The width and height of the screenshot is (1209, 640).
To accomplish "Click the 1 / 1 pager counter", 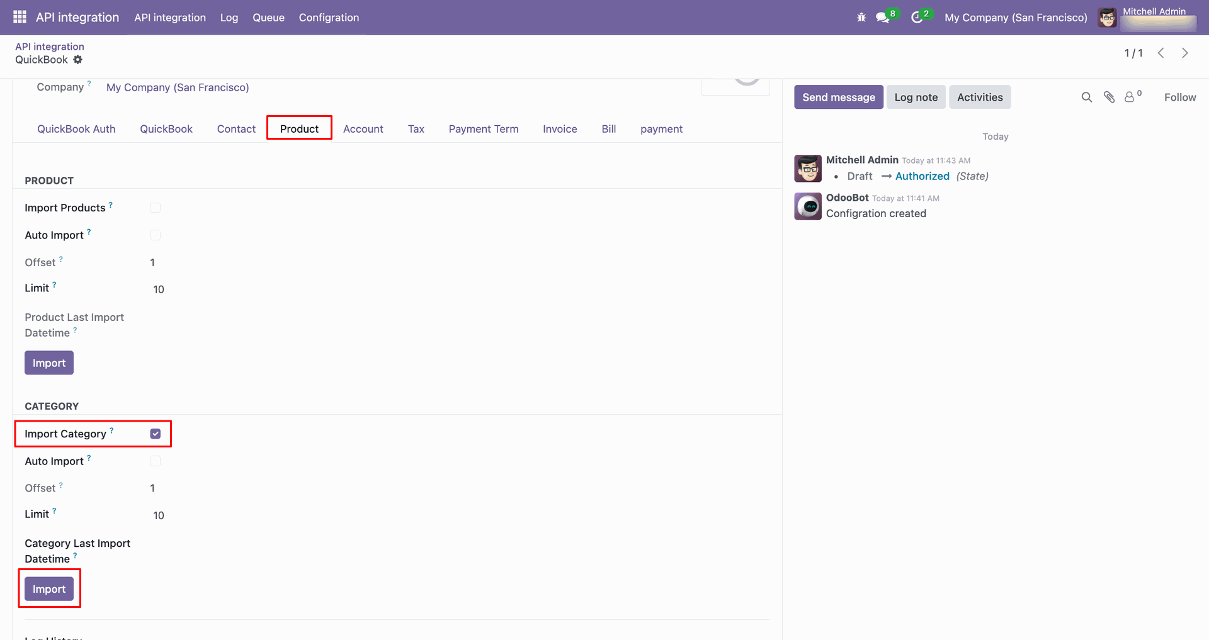I will pyautogui.click(x=1133, y=53).
